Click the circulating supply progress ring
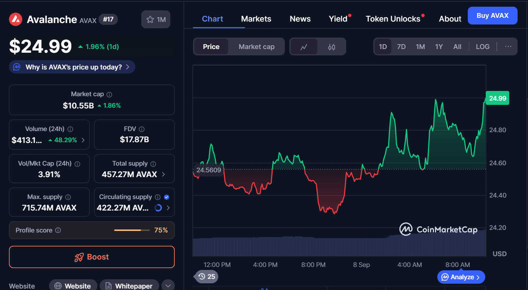Viewport: 528px width, 290px height. click(158, 208)
